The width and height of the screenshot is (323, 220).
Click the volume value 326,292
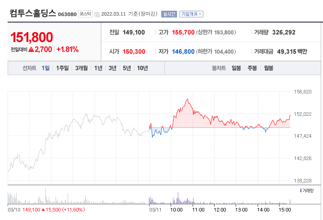point(284,32)
